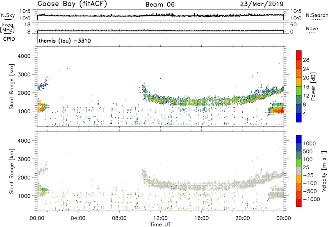The width and height of the screenshot is (328, 227).
Task: Click the '1000' velocity scale value
Action: tap(310, 143)
